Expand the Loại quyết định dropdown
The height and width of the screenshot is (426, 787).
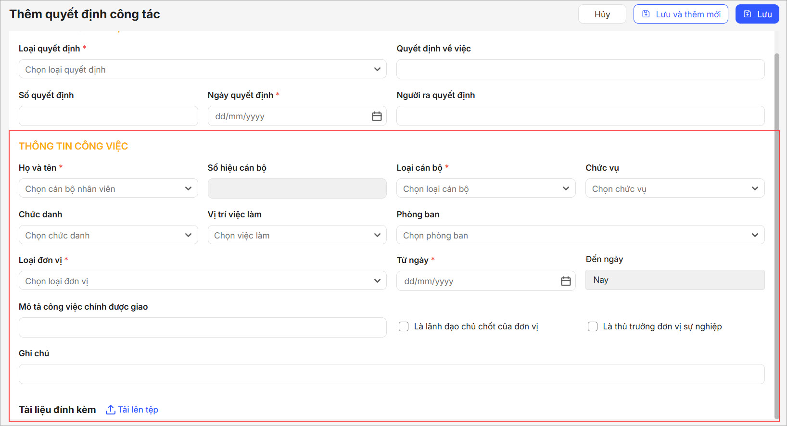[x=203, y=69]
